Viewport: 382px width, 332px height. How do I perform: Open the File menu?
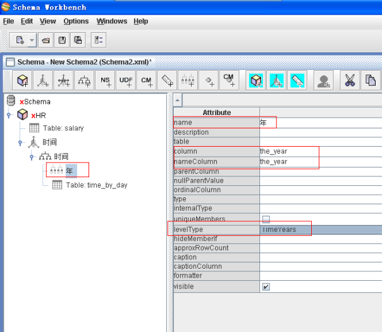click(8, 22)
